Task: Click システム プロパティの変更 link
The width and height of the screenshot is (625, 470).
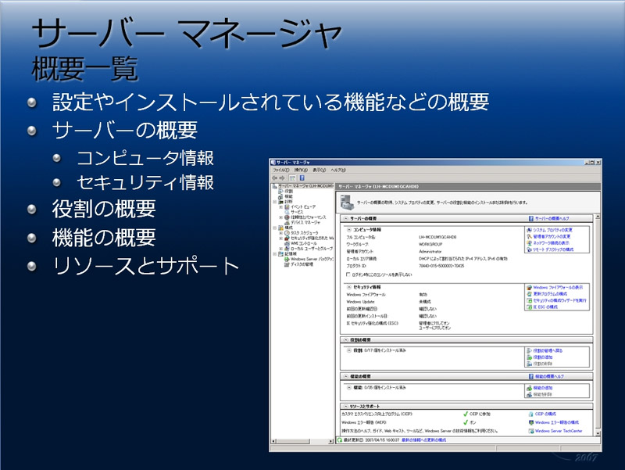Action: click(552, 230)
